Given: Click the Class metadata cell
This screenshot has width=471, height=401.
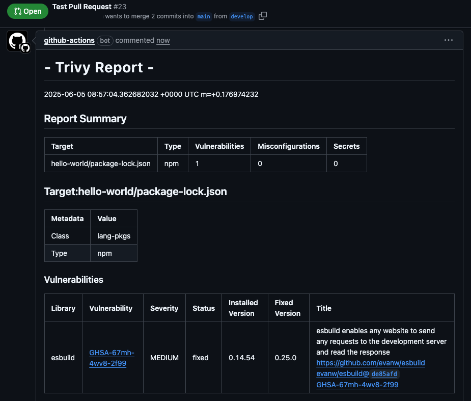Looking at the screenshot, I should (x=67, y=236).
